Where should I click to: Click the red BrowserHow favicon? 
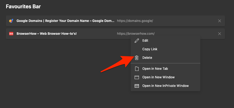coord(11,34)
